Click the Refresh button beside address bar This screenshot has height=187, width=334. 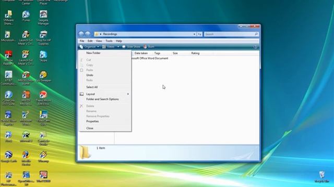(199, 34)
